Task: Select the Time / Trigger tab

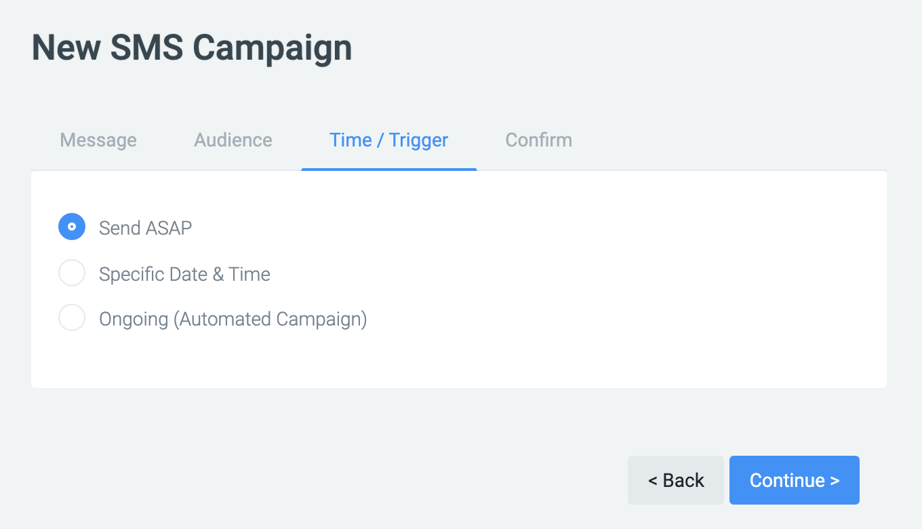Action: [x=388, y=140]
